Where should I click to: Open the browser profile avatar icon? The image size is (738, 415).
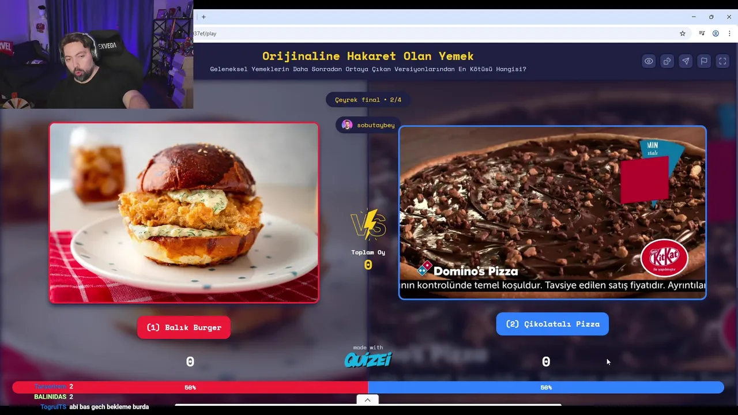click(716, 33)
